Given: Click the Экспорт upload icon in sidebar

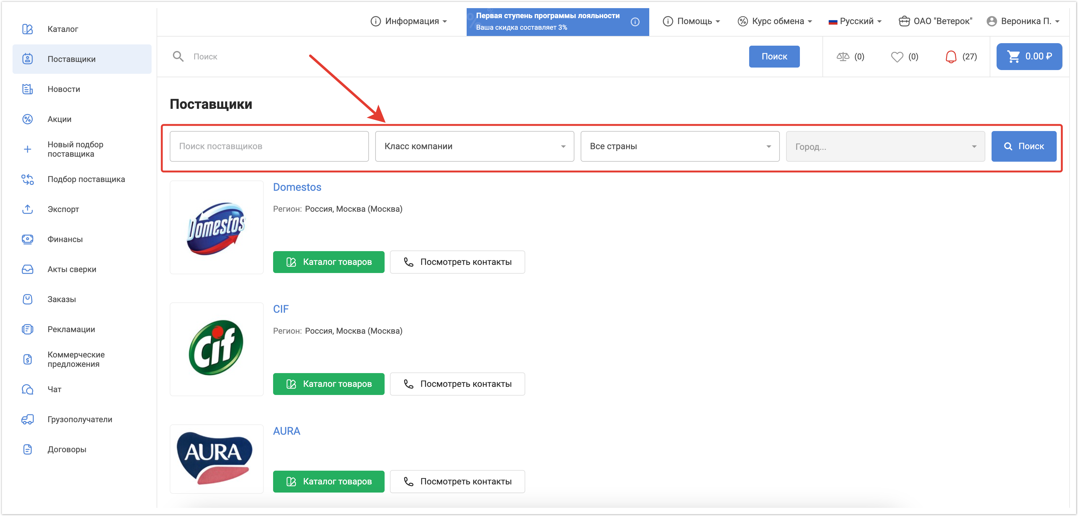Looking at the screenshot, I should tap(28, 209).
